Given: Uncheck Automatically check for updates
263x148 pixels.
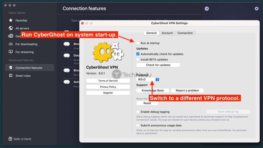Looking at the screenshot, I should tap(138, 54).
